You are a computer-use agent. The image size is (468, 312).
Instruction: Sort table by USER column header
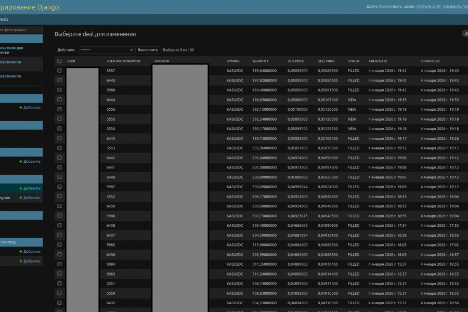pyautogui.click(x=71, y=61)
